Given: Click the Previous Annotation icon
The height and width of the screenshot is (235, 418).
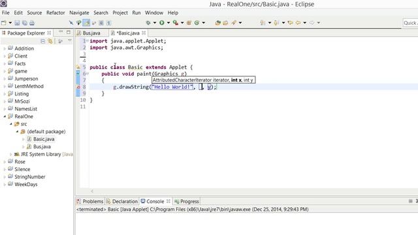Looking at the screenshot, I should pyautogui.click(x=276, y=23).
